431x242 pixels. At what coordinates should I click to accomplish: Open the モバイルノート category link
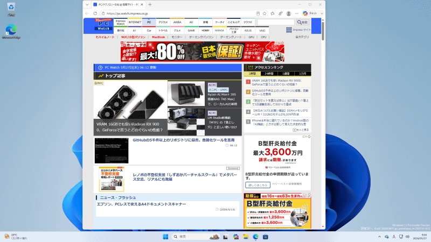click(105, 37)
